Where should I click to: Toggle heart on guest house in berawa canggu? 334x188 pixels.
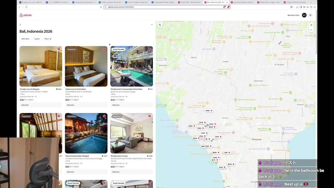[150, 49]
